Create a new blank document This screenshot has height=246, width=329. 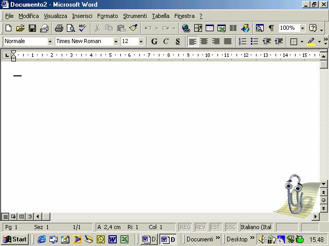tap(9, 28)
